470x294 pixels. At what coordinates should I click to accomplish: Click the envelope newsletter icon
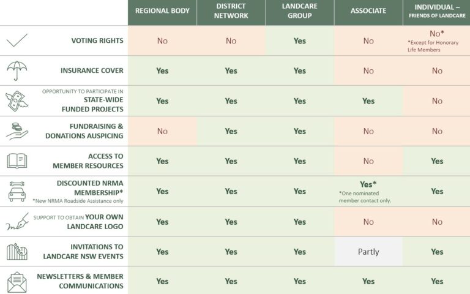(x=17, y=282)
